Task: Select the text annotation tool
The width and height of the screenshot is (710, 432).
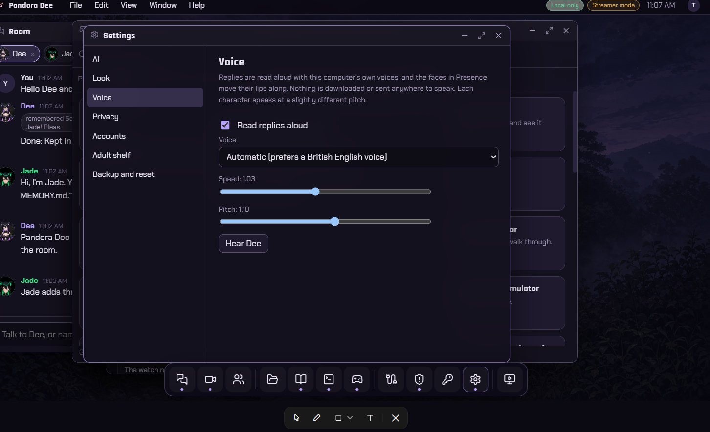Action: 370,418
